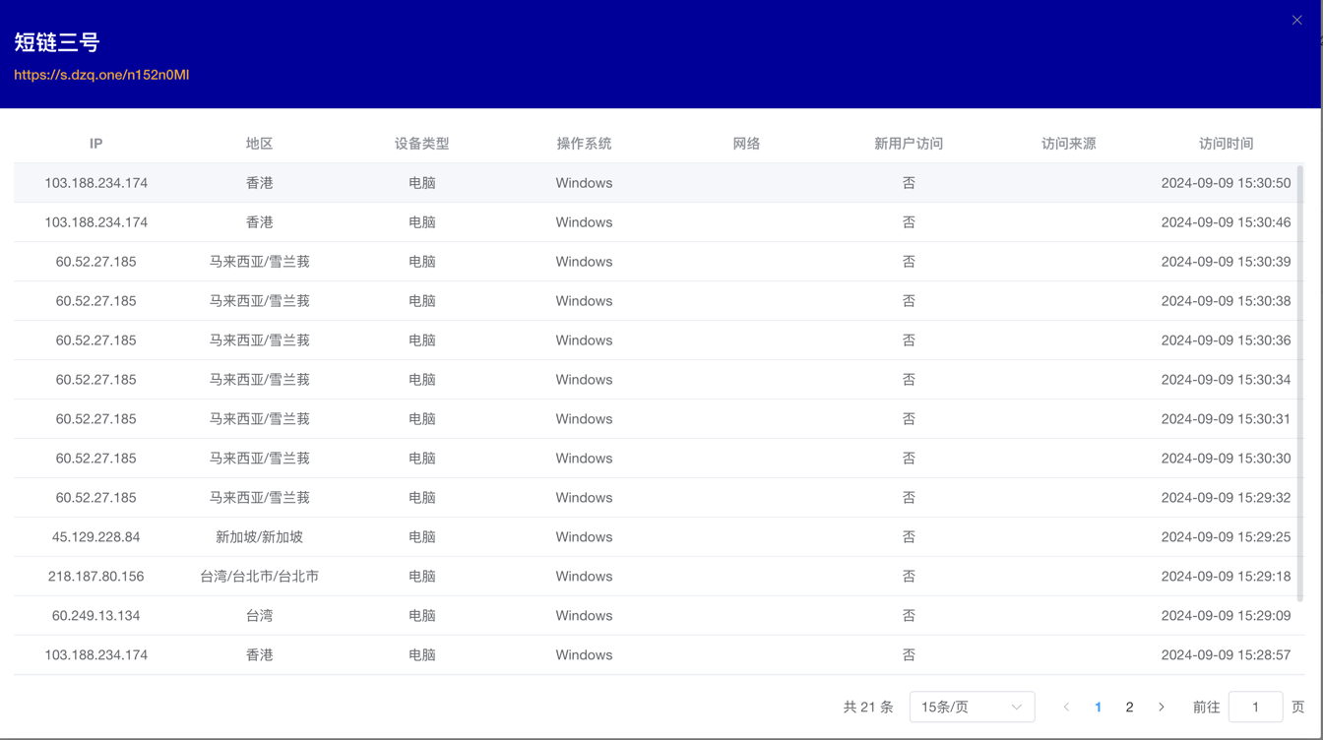1323x740 pixels.
Task: Click region 新加坡/新加坡
Action: pyautogui.click(x=259, y=537)
